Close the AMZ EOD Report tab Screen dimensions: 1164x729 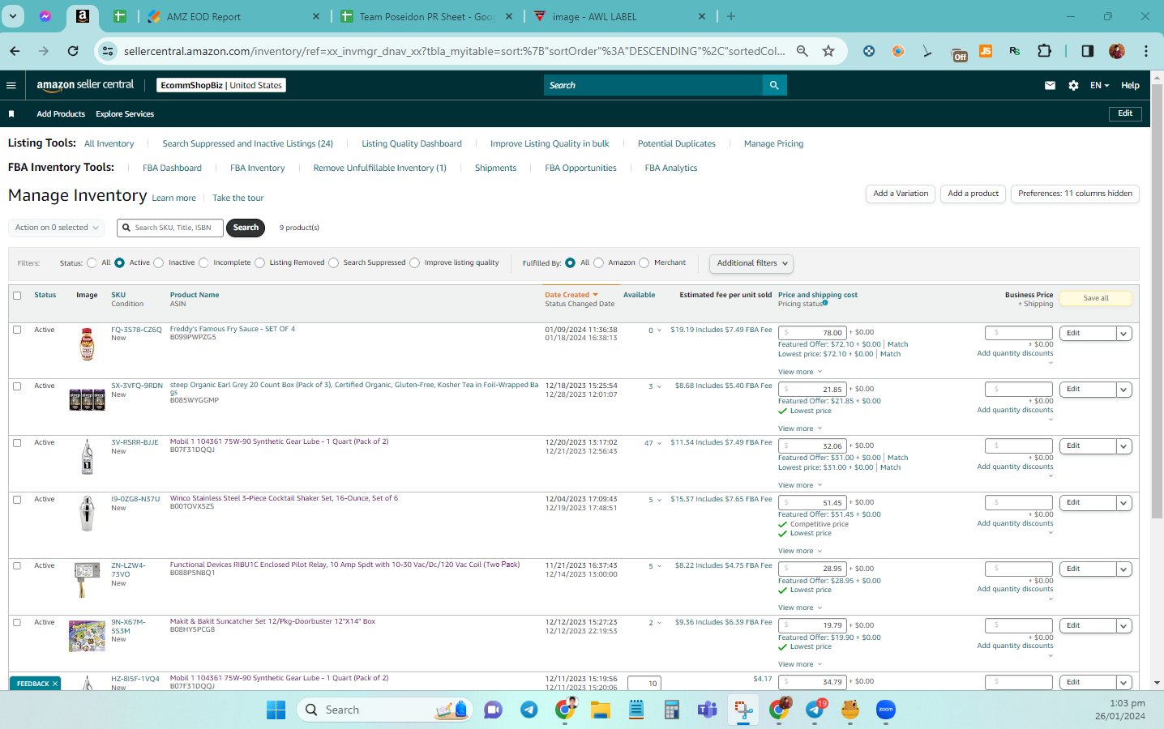pyautogui.click(x=316, y=16)
